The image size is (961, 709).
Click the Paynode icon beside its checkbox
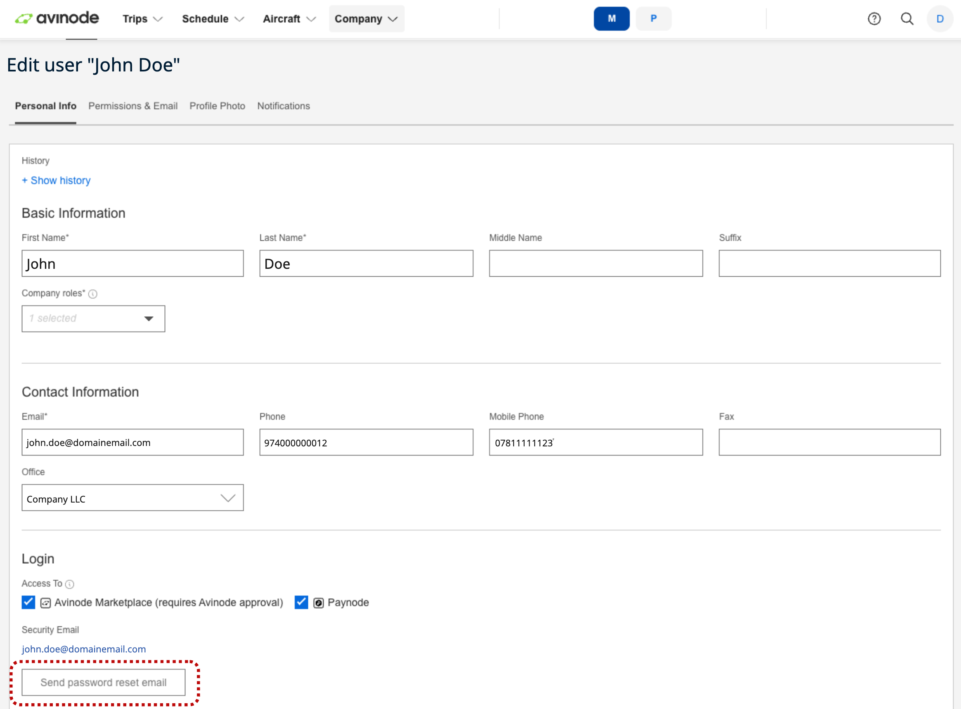318,602
